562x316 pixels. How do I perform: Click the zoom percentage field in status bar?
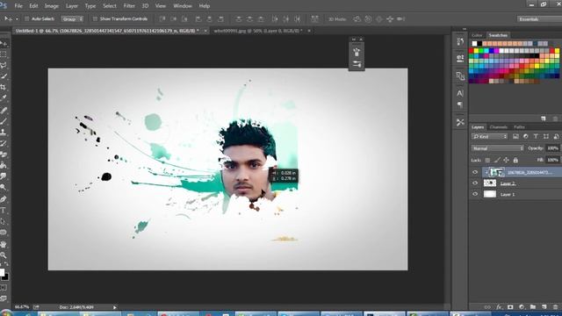pos(22,307)
